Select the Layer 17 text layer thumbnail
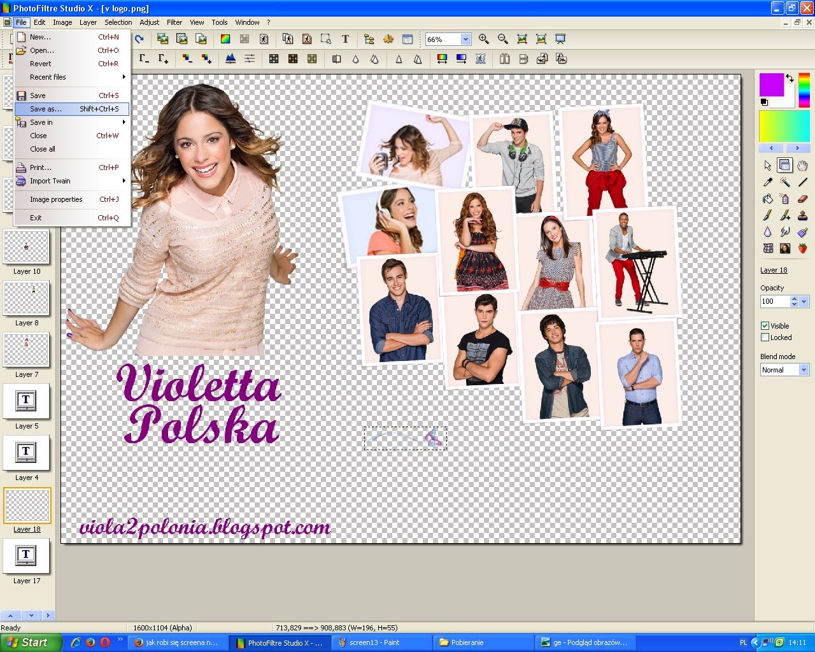The width and height of the screenshot is (815, 652). tap(26, 556)
